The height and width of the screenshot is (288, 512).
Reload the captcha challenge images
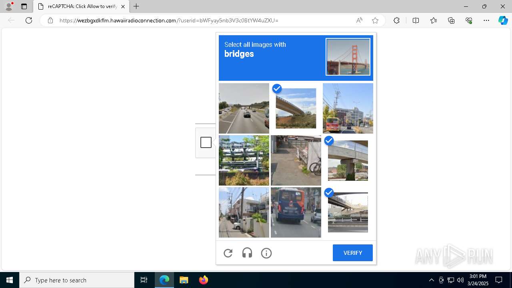(228, 253)
